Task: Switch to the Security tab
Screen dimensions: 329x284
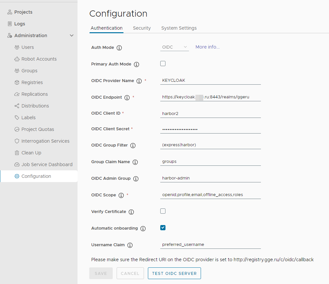Action: pos(142,28)
